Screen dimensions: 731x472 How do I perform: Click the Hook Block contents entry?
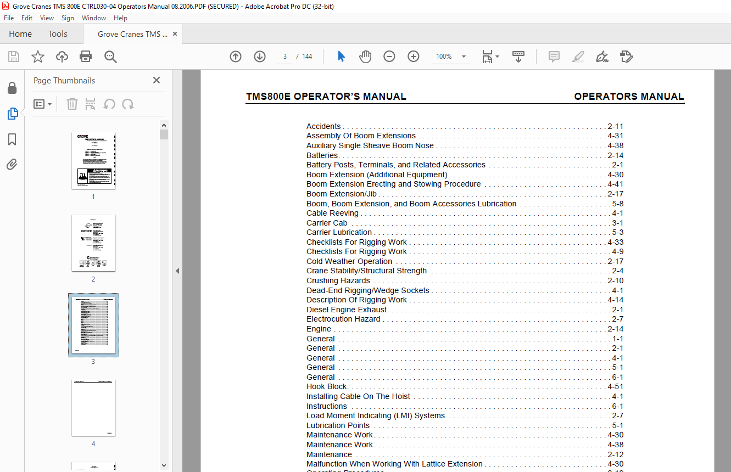[x=465, y=386]
